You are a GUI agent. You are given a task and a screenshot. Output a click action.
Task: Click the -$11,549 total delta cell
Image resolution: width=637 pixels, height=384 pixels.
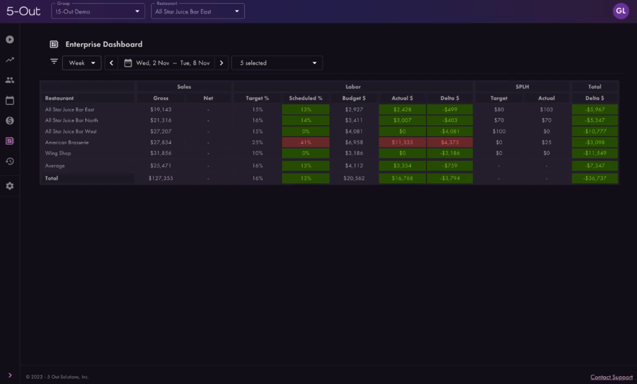595,153
